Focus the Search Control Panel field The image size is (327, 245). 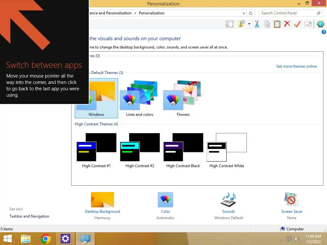[x=291, y=13]
